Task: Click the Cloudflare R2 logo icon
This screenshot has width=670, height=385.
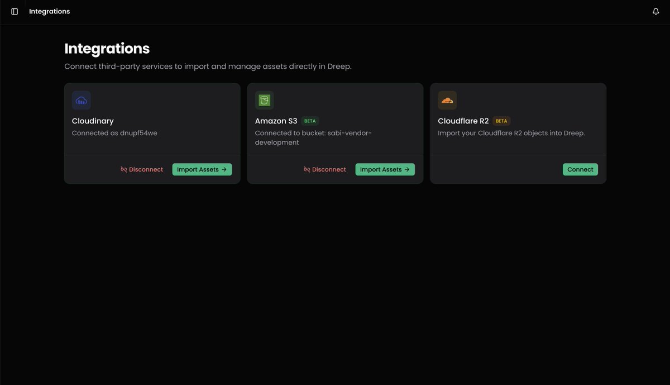Action: [447, 101]
